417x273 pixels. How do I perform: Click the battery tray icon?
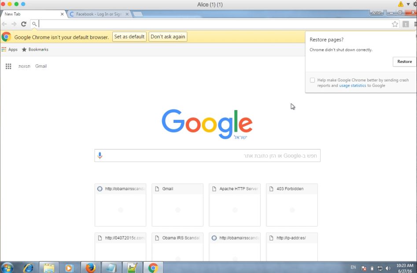(x=372, y=268)
